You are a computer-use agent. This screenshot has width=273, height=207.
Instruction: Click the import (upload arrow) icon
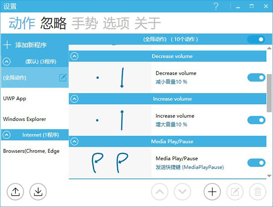pyautogui.click(x=15, y=192)
